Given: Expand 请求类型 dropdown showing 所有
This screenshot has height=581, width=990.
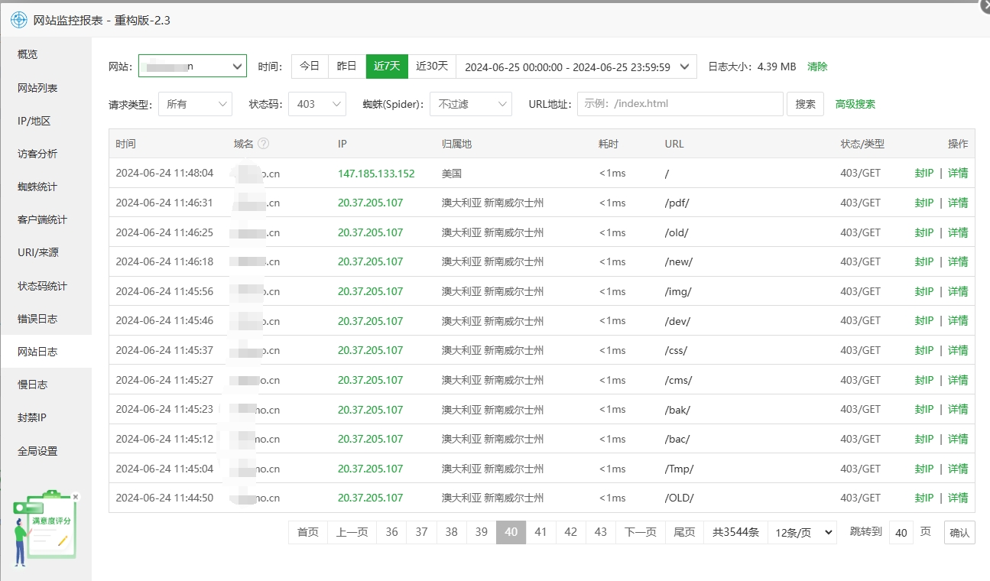Looking at the screenshot, I should point(195,104).
